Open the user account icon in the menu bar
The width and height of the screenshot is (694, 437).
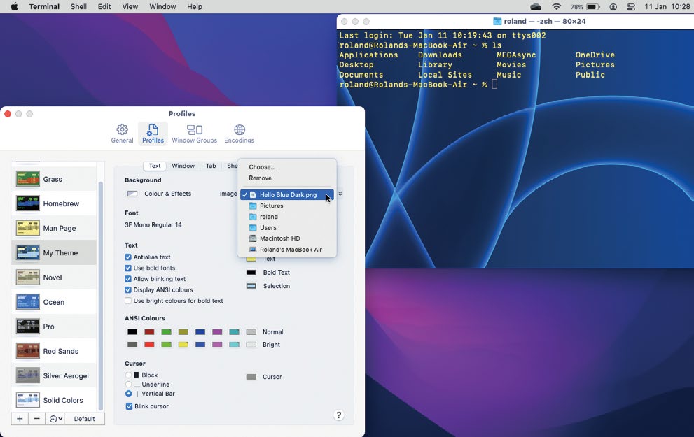tap(613, 6)
